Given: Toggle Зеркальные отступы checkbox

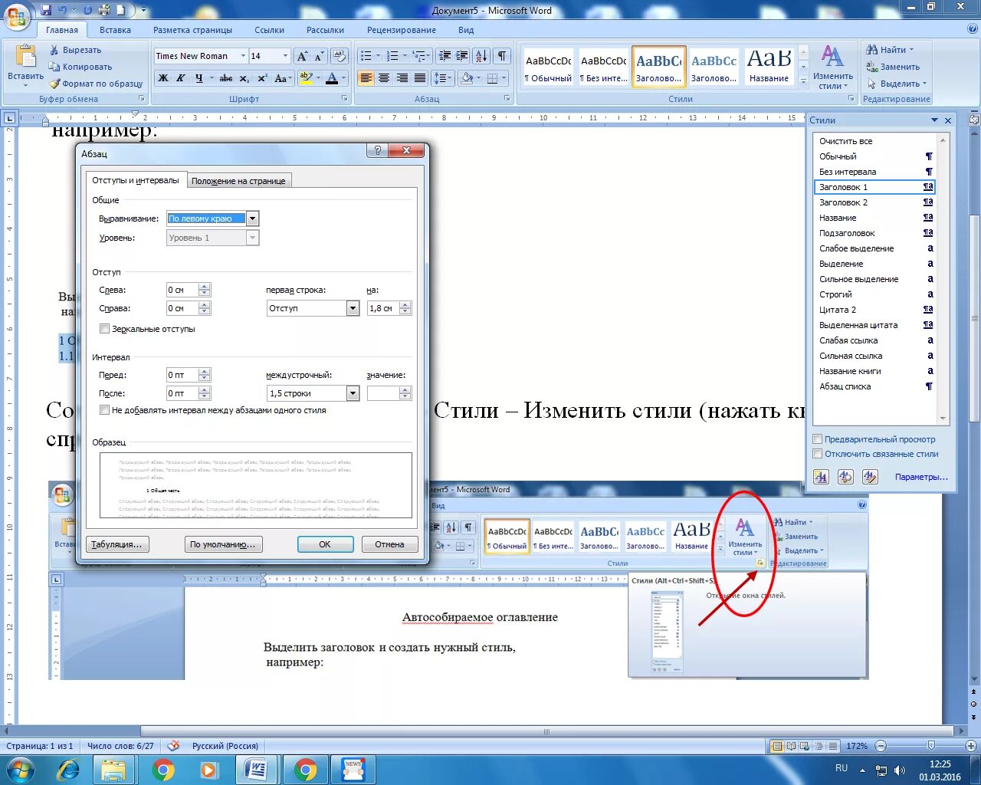Looking at the screenshot, I should pyautogui.click(x=105, y=329).
